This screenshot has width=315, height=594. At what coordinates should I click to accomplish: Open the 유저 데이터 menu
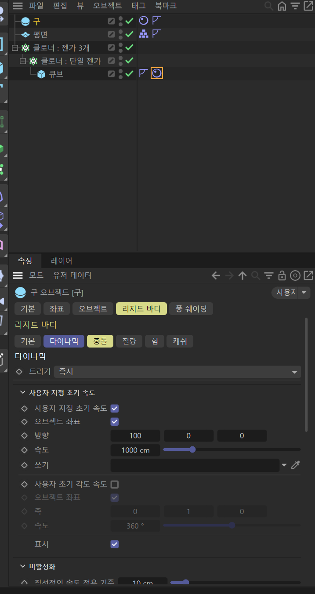72,275
